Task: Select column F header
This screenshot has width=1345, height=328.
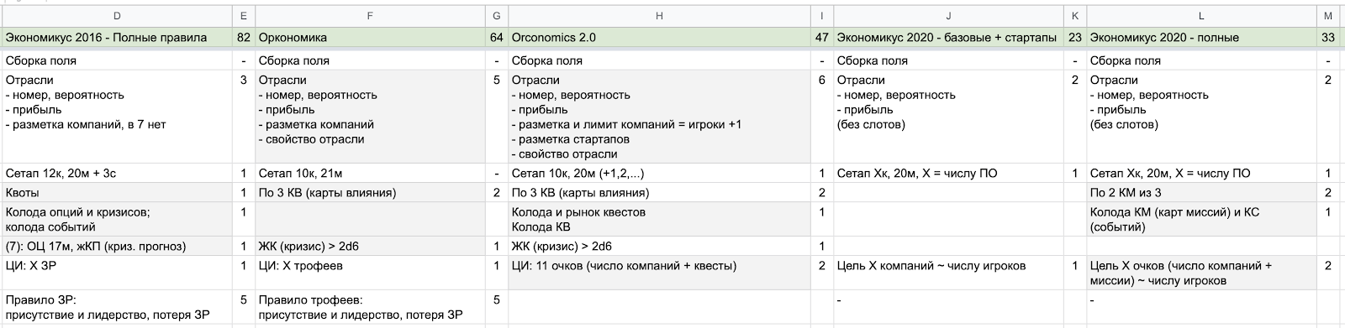Action: (x=370, y=16)
